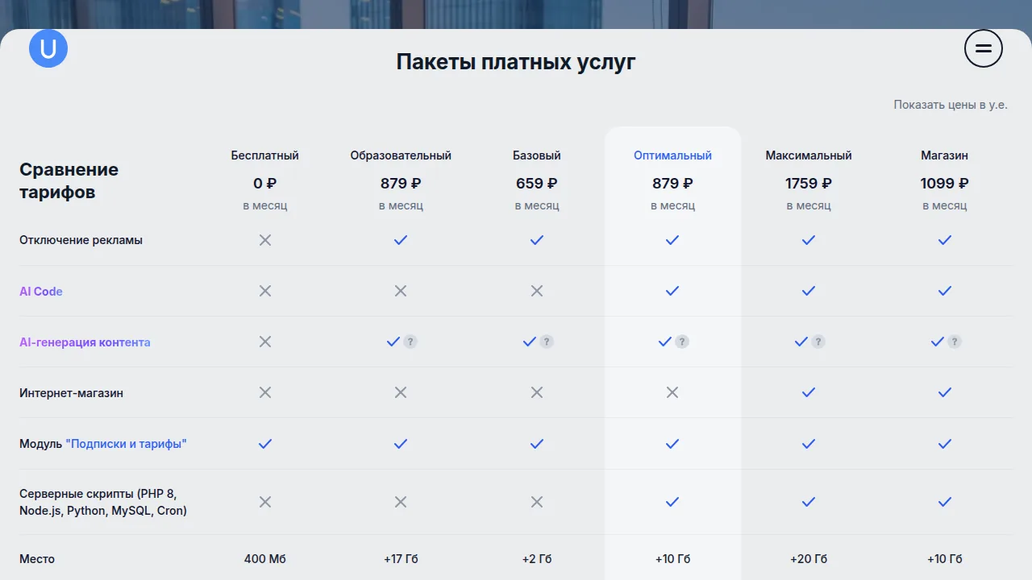Click the +20 Гб storage value
The height and width of the screenshot is (580, 1032).
click(x=809, y=559)
